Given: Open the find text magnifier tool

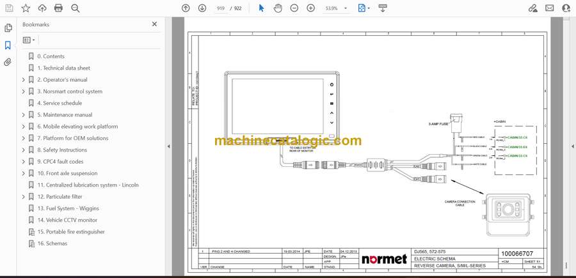Looking at the screenshot, I should point(76,8).
